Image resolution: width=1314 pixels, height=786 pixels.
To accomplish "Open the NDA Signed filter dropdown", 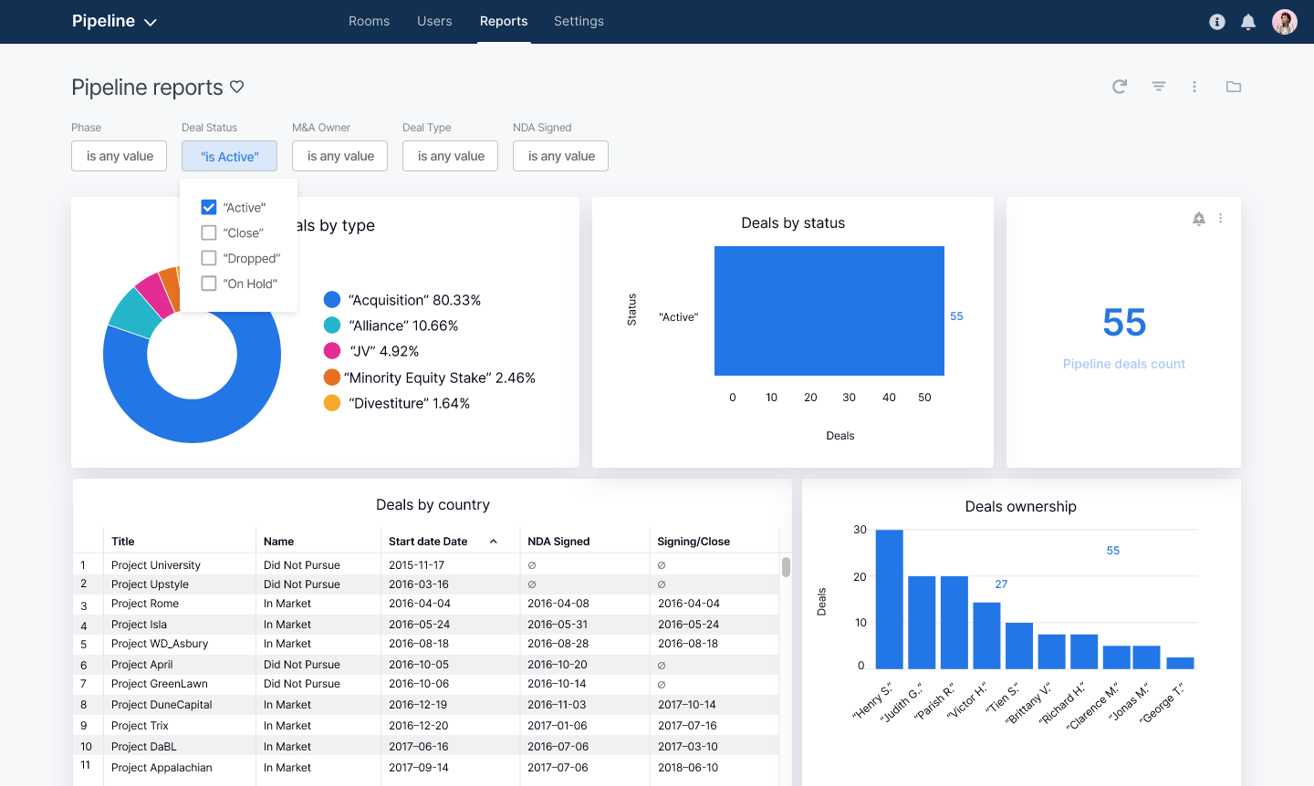I will tap(560, 156).
